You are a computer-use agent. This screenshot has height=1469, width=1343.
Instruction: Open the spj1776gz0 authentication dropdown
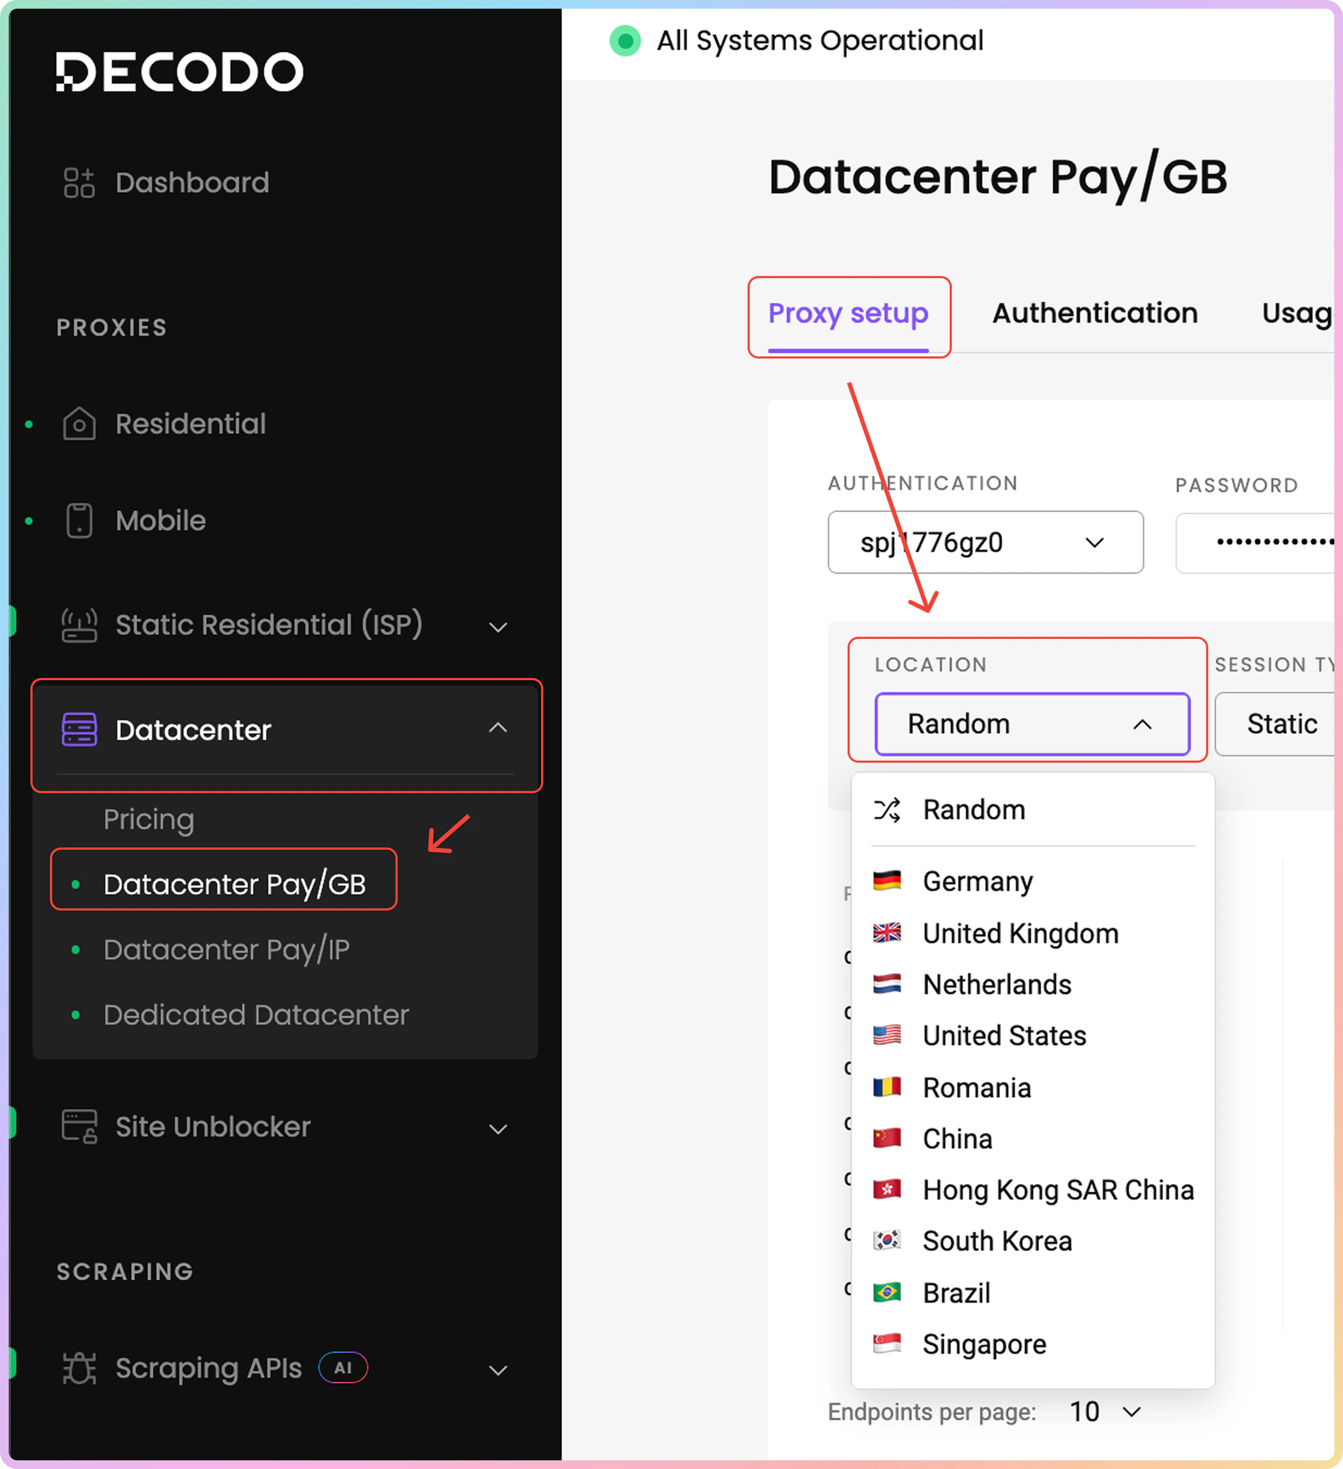pos(984,542)
